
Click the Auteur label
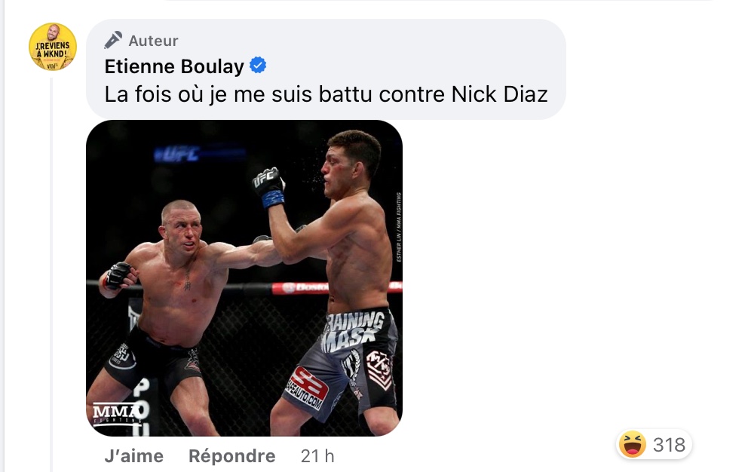[x=153, y=41]
